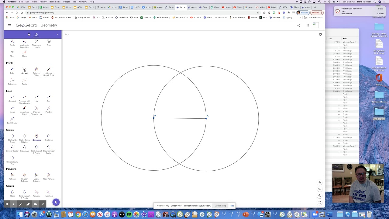389x219 pixels.
Task: Select the Area tool
Action: tap(49, 43)
